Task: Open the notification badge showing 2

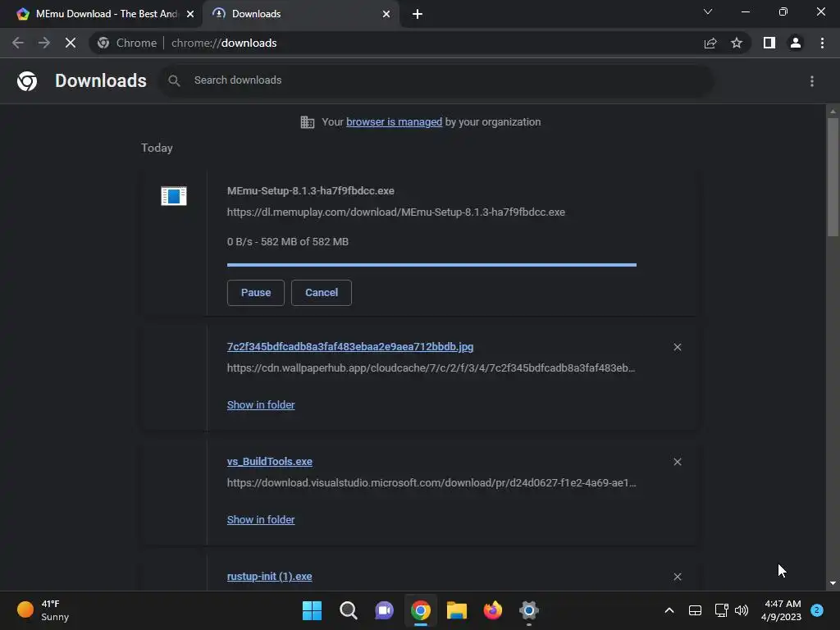Action: [x=817, y=610]
